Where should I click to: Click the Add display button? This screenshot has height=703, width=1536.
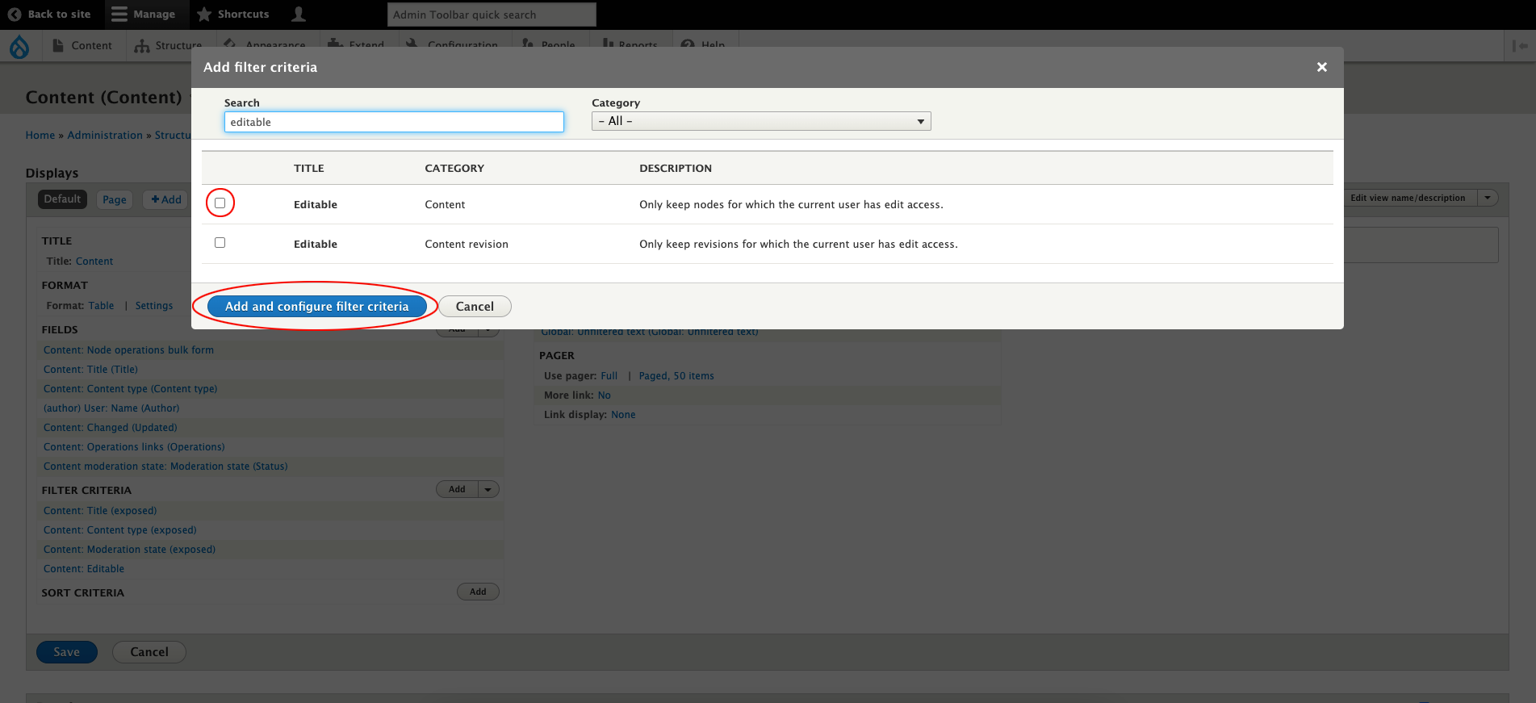click(166, 199)
